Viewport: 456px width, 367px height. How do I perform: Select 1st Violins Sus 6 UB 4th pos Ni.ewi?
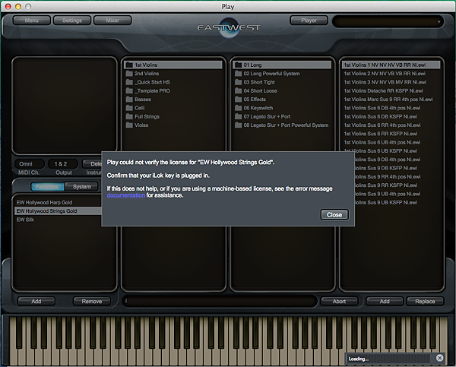[391, 142]
